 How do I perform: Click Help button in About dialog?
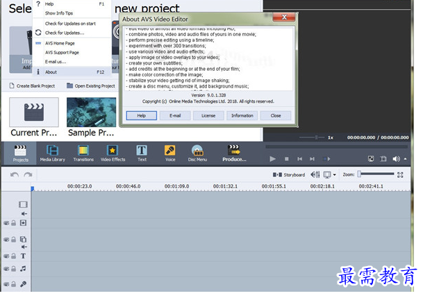coord(142,116)
